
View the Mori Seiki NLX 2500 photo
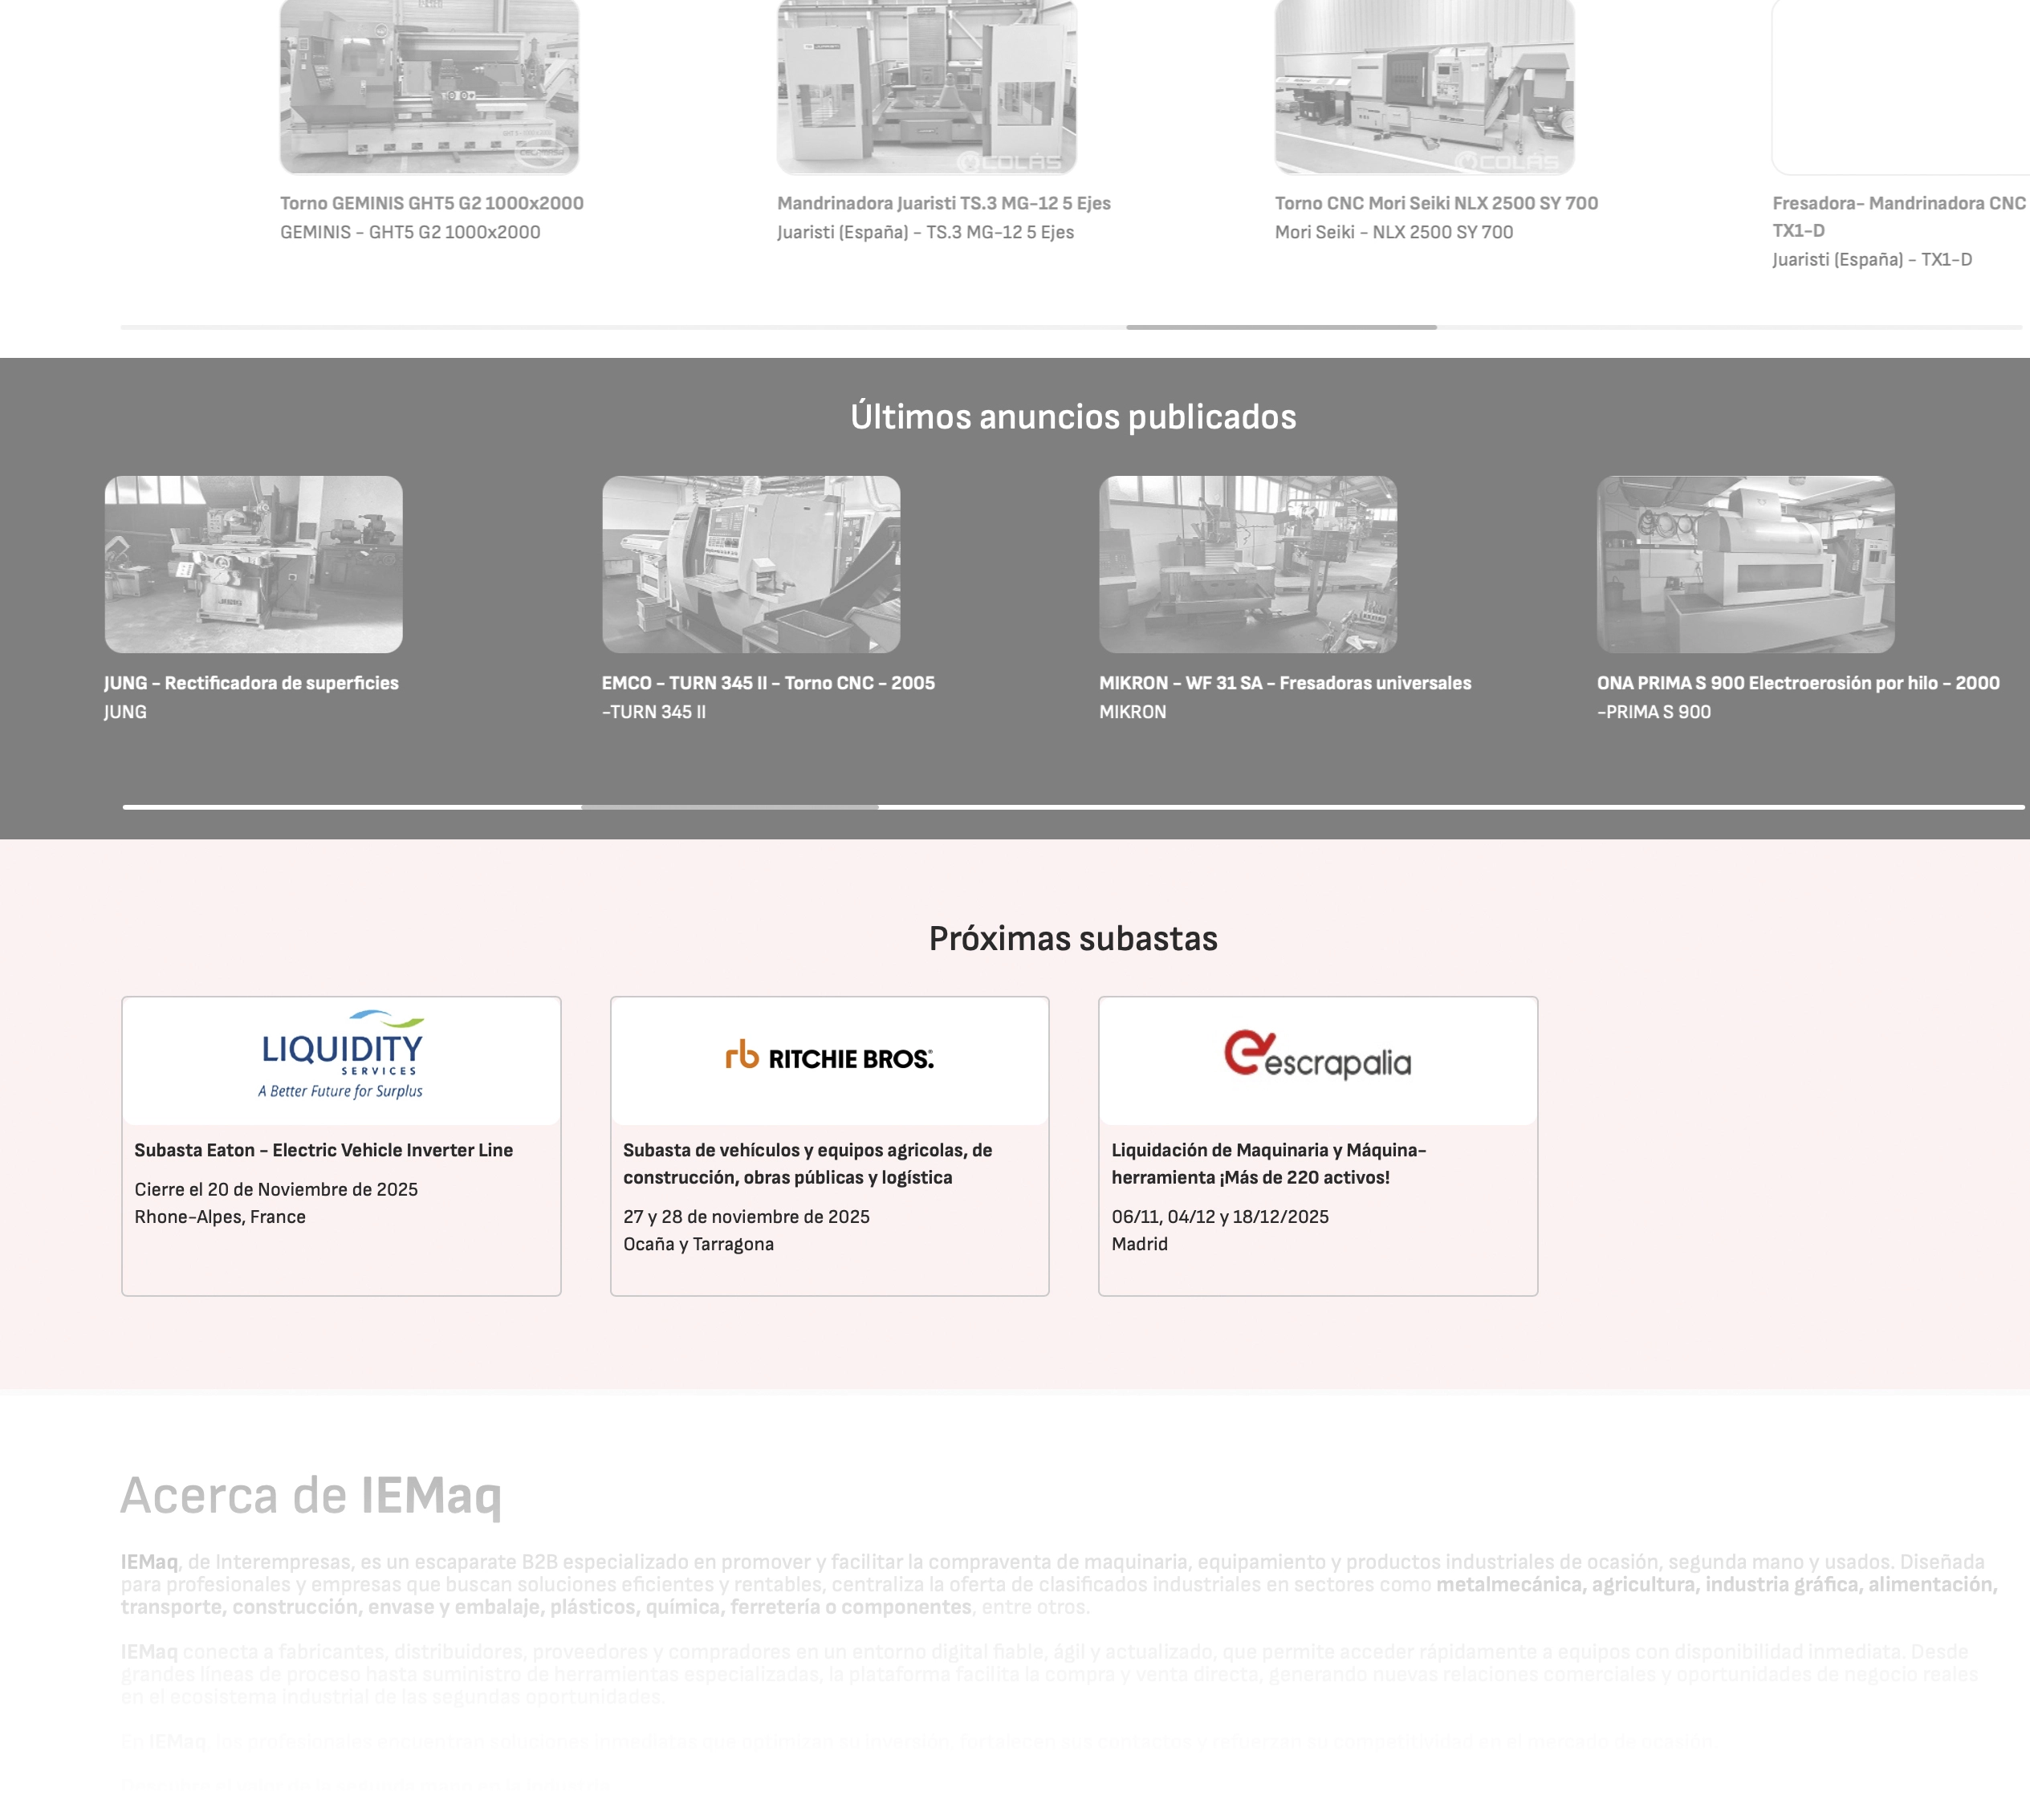[x=1424, y=86]
